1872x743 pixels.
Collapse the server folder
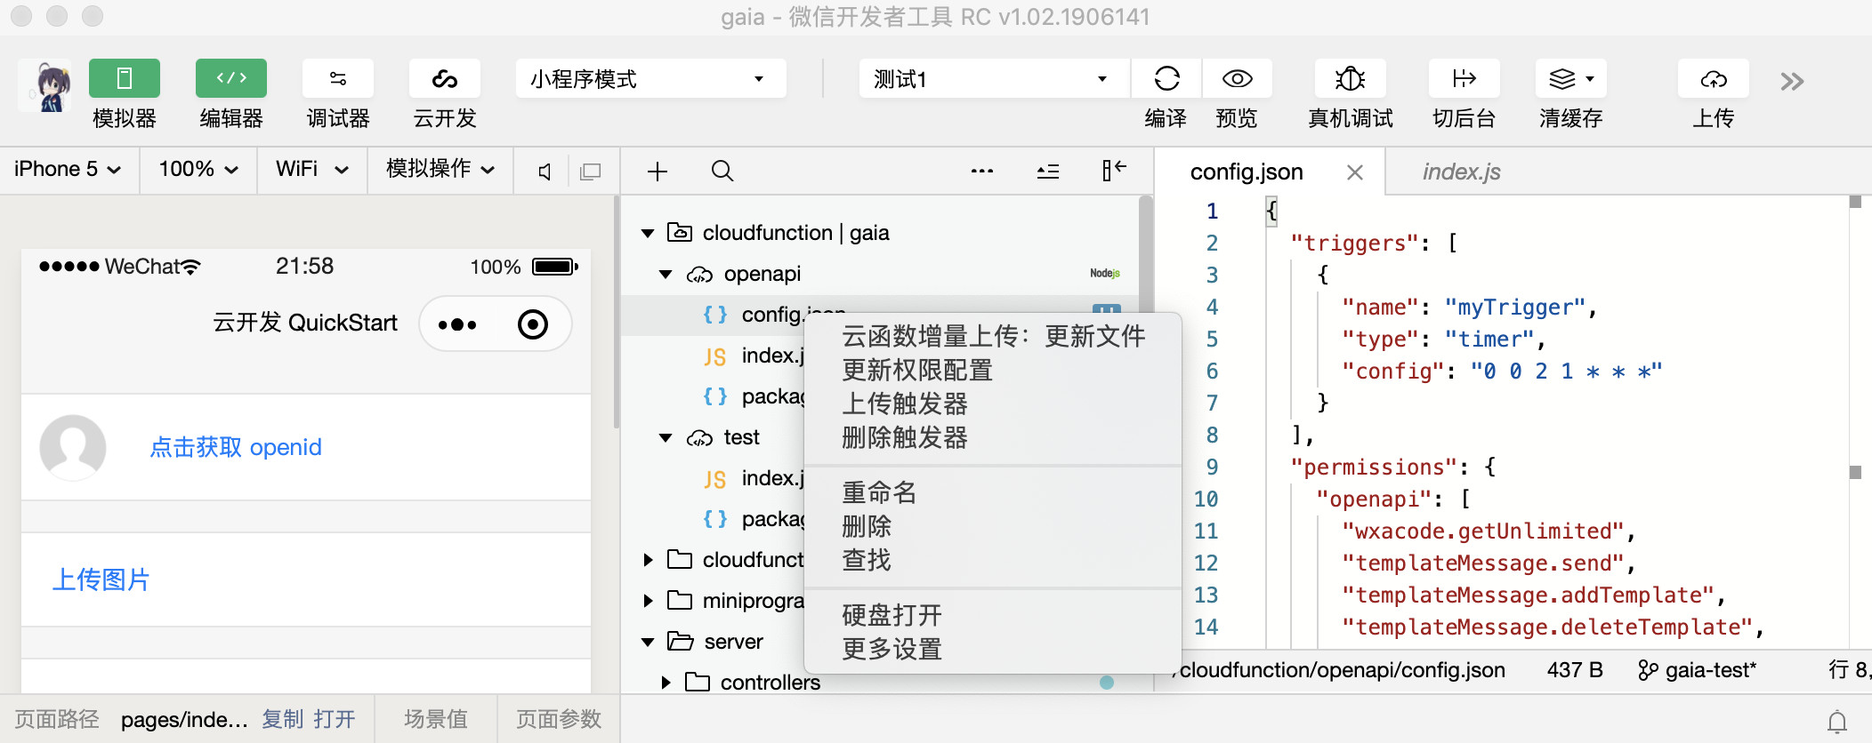click(x=648, y=642)
